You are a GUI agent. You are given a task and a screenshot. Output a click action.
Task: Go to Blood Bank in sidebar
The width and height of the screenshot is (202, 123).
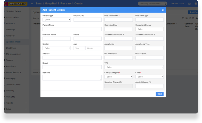click(x=11, y=48)
